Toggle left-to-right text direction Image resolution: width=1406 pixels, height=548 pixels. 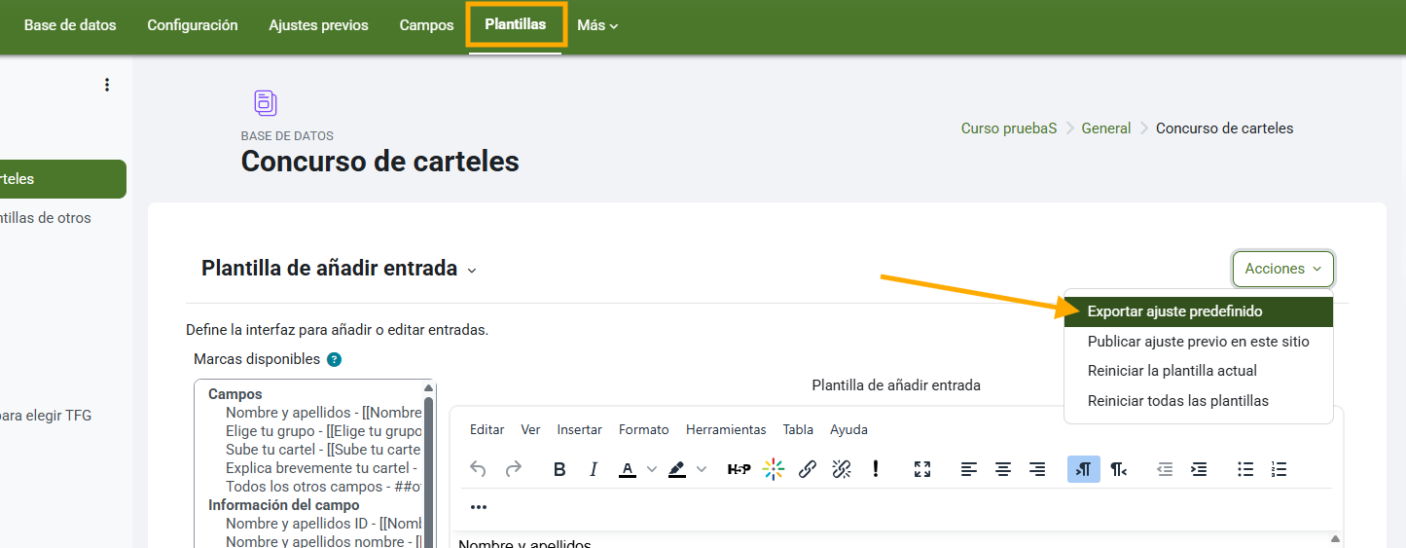[1083, 469]
